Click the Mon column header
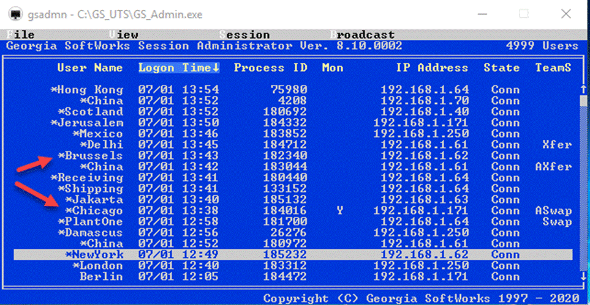 point(333,68)
